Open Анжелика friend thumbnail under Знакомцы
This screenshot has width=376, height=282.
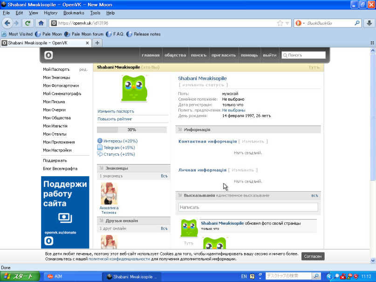click(x=109, y=193)
